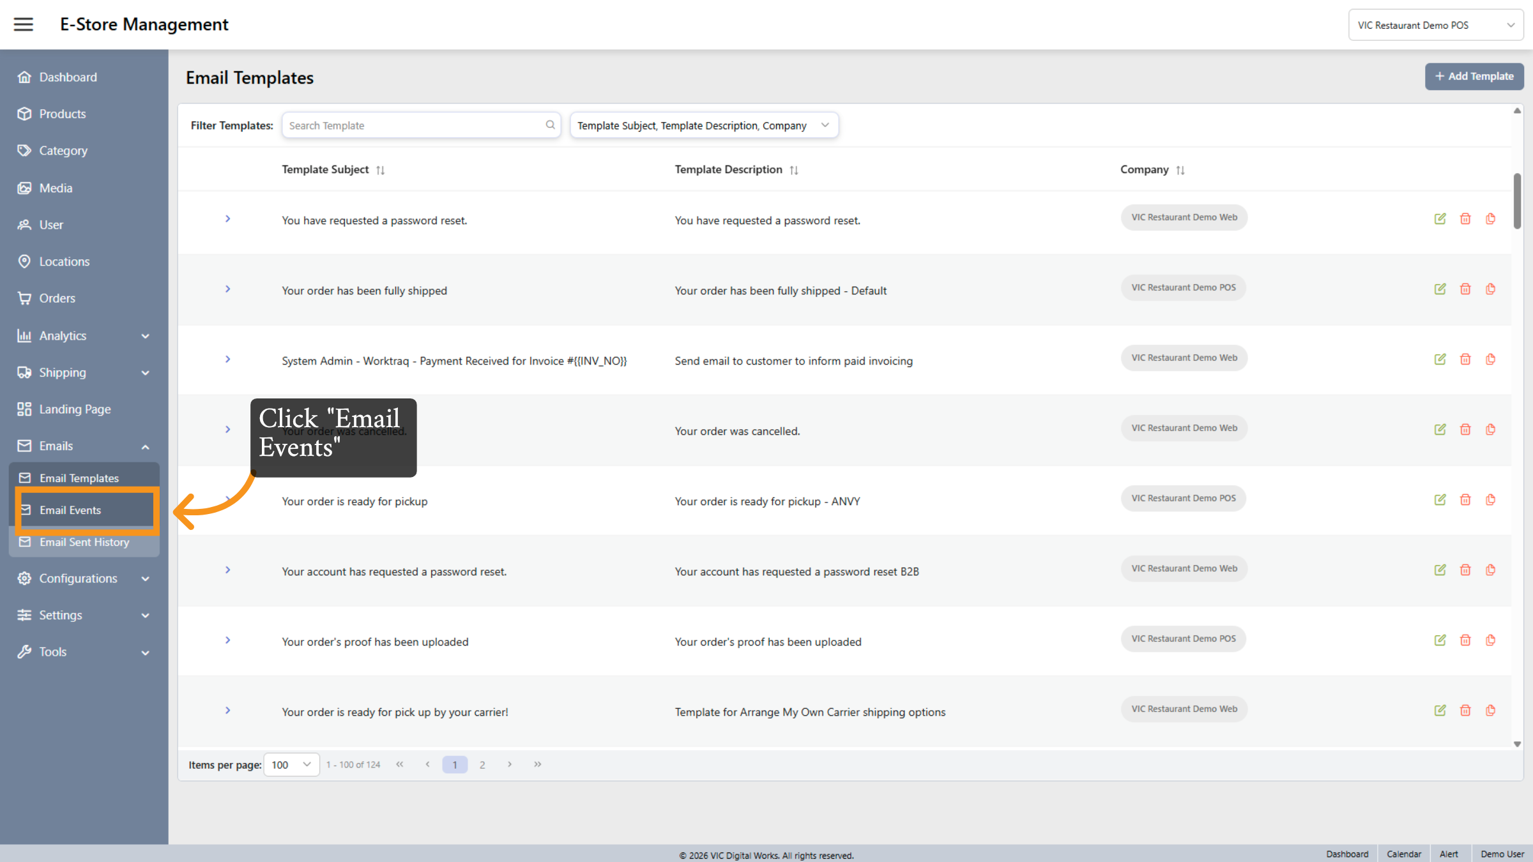Open Alert from the bottom status bar
This screenshot has width=1533, height=862.
(x=1449, y=854)
